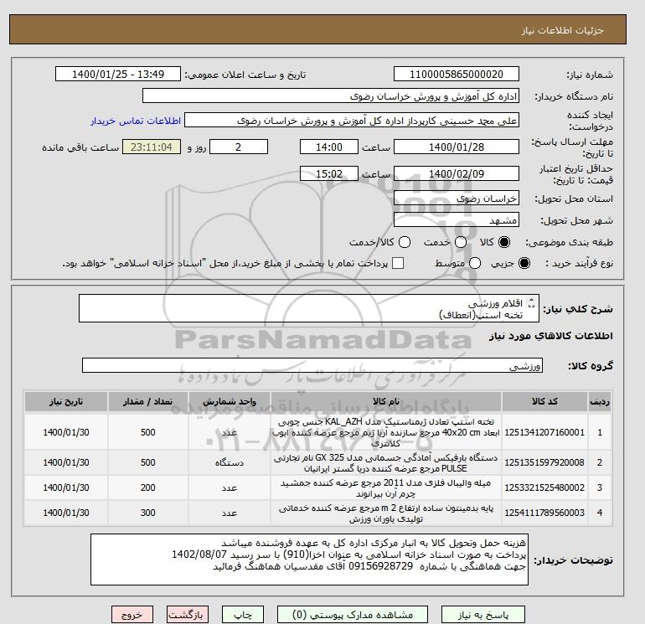Click the پایه بدمینتون ساده item name
The image size is (645, 624).
386,513
